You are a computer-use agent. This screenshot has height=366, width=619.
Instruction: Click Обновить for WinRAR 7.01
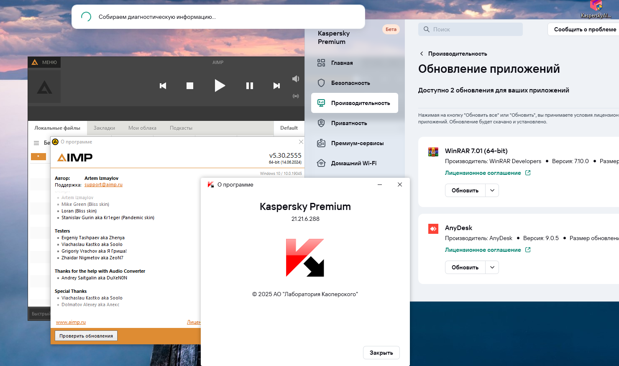click(x=465, y=190)
